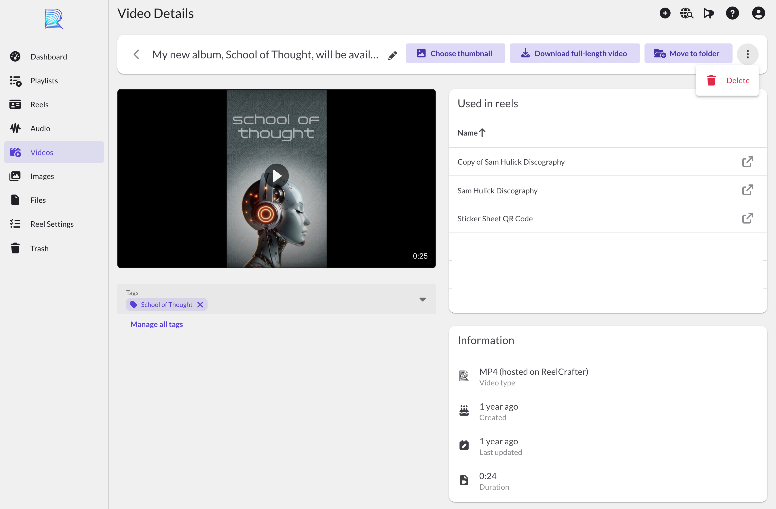
Task: Click the help question mark icon
Action: coord(732,13)
